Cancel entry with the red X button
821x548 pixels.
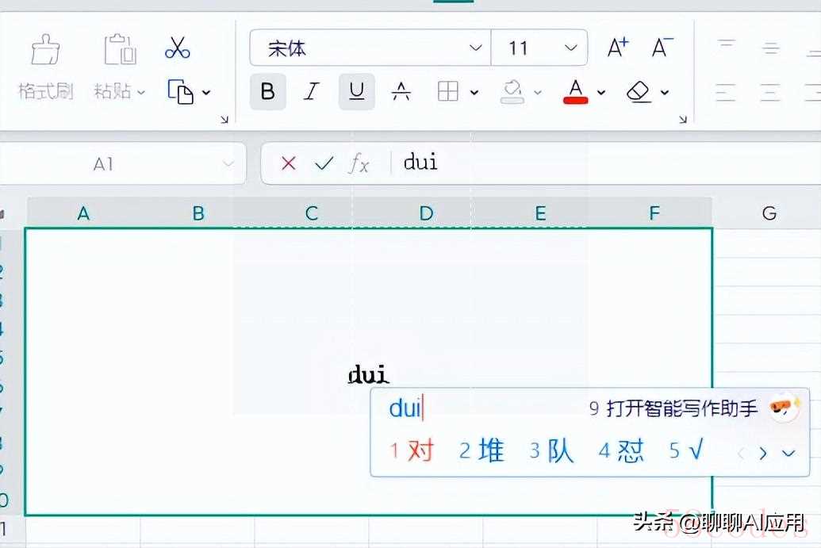click(x=289, y=163)
